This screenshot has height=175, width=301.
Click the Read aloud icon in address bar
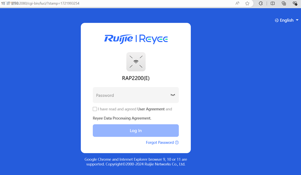pyautogui.click(x=238, y=3)
